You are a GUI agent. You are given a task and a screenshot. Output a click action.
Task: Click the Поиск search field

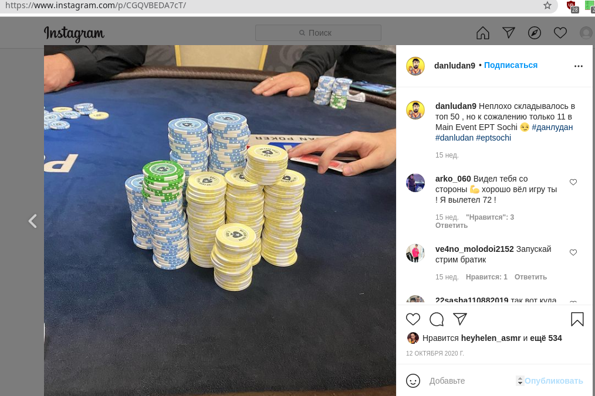(319, 33)
